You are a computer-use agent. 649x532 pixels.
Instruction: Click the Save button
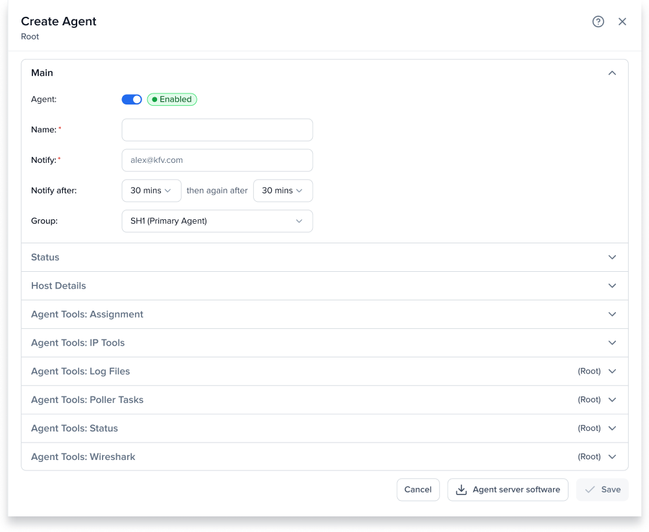click(x=602, y=490)
